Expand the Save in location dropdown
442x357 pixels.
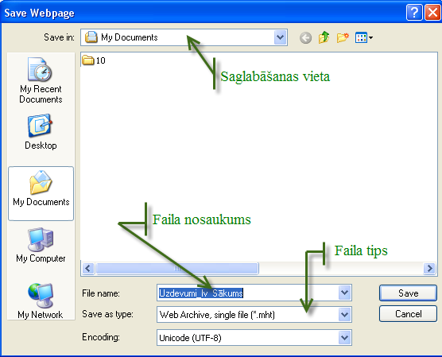[x=280, y=37]
